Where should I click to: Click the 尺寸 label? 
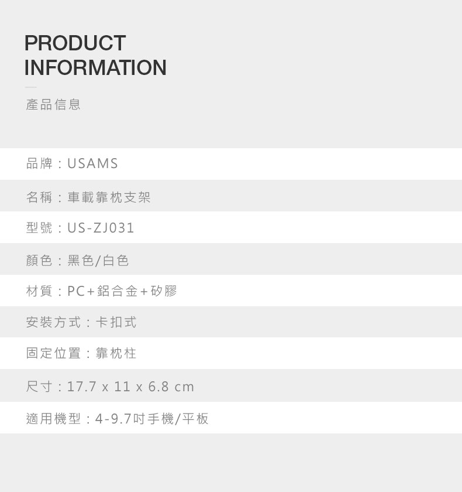pos(39,386)
